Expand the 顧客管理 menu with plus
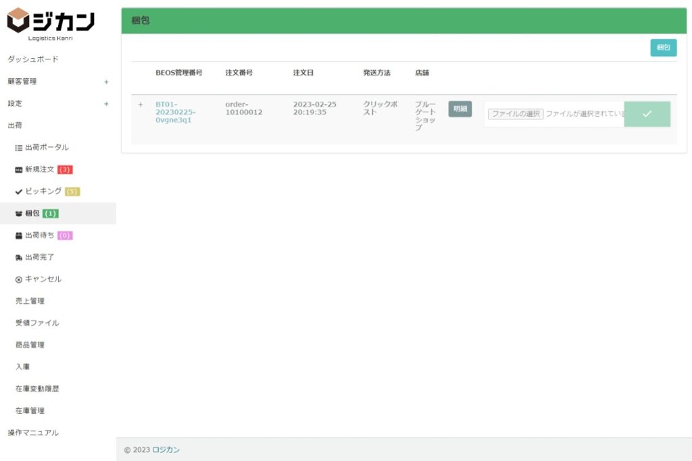692x461 pixels. pos(106,82)
